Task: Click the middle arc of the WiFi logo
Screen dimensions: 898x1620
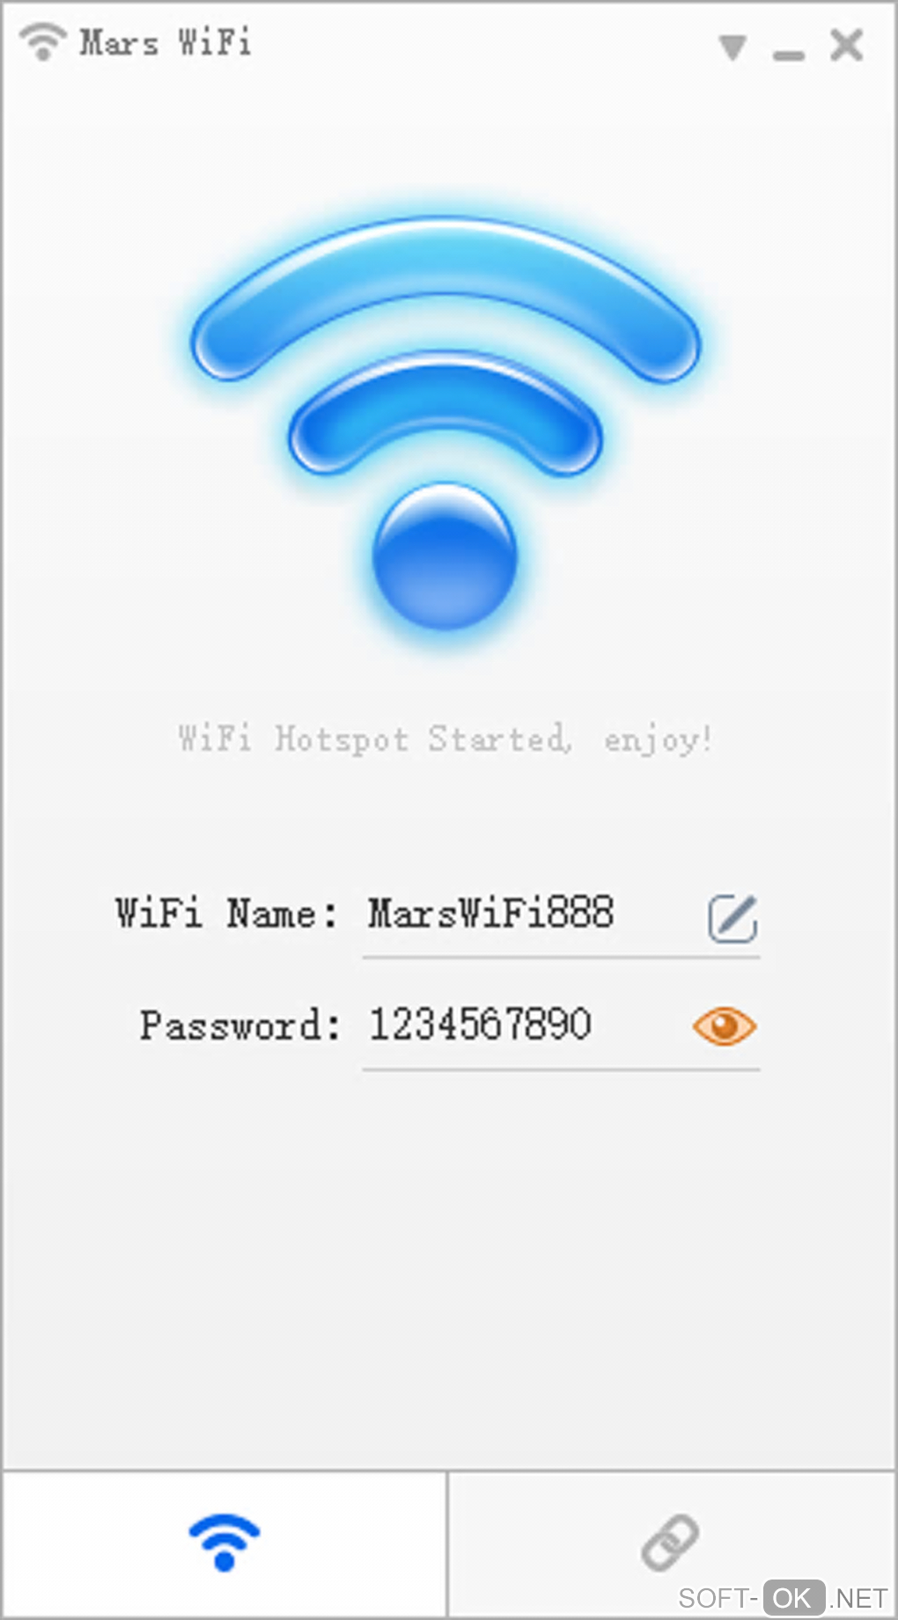Action: [445, 410]
